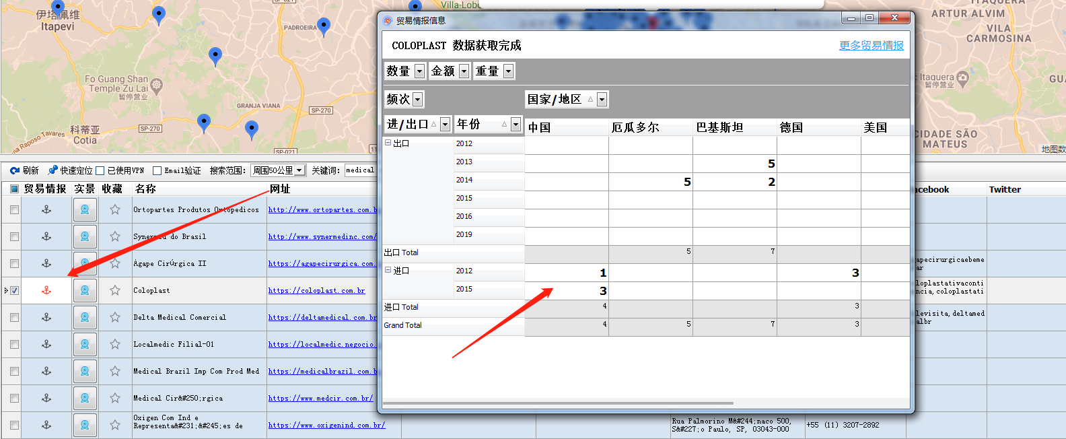Click the Twitter column header

[x=1005, y=190]
